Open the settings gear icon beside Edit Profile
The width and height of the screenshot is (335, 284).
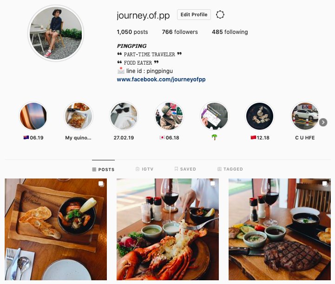tap(220, 15)
